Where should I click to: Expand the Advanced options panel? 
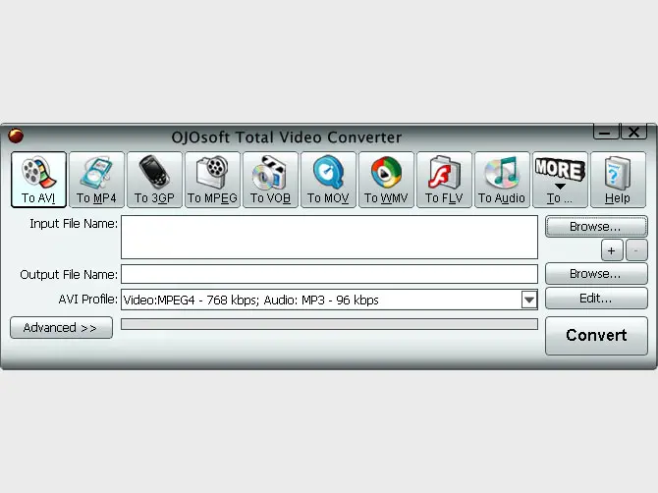pos(61,327)
